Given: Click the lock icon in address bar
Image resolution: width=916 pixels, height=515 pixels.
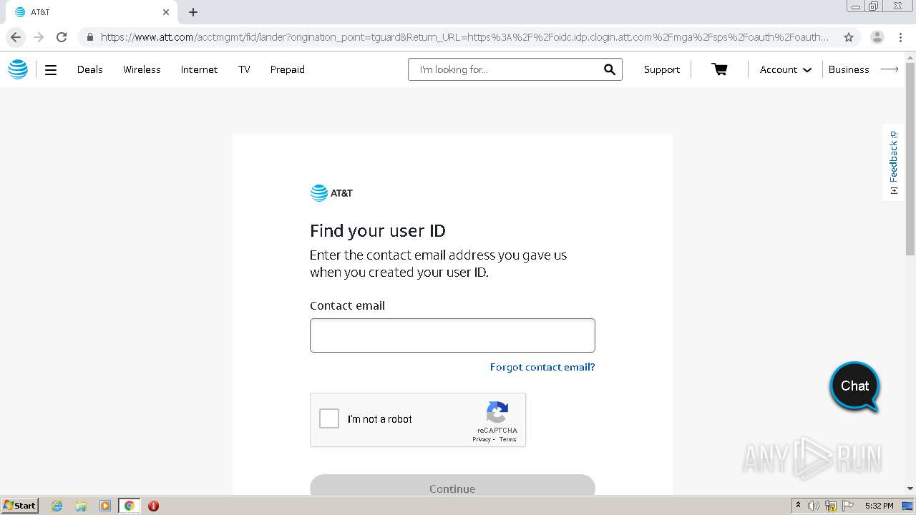Looking at the screenshot, I should (89, 37).
